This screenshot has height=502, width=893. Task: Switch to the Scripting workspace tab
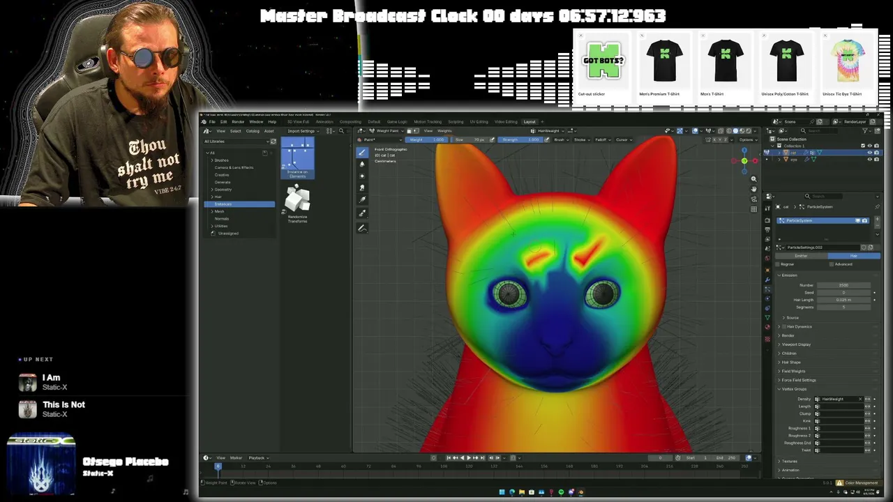pyautogui.click(x=456, y=122)
